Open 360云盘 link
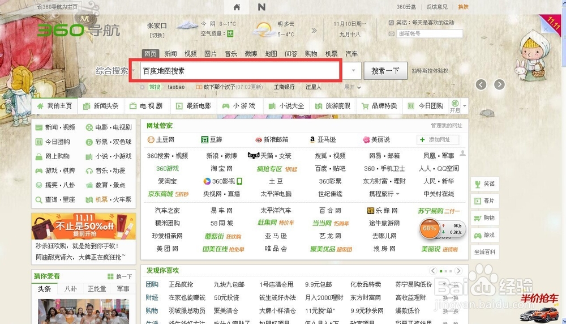Screen dimensions: 566x324 [x=406, y=7]
